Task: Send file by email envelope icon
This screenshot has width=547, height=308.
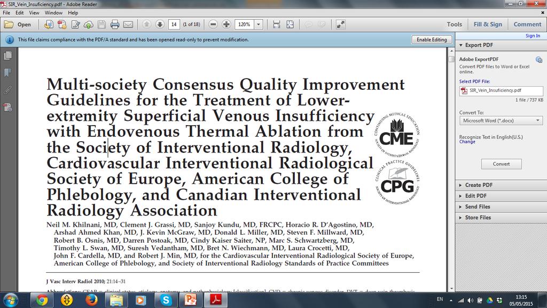Action: [x=128, y=25]
